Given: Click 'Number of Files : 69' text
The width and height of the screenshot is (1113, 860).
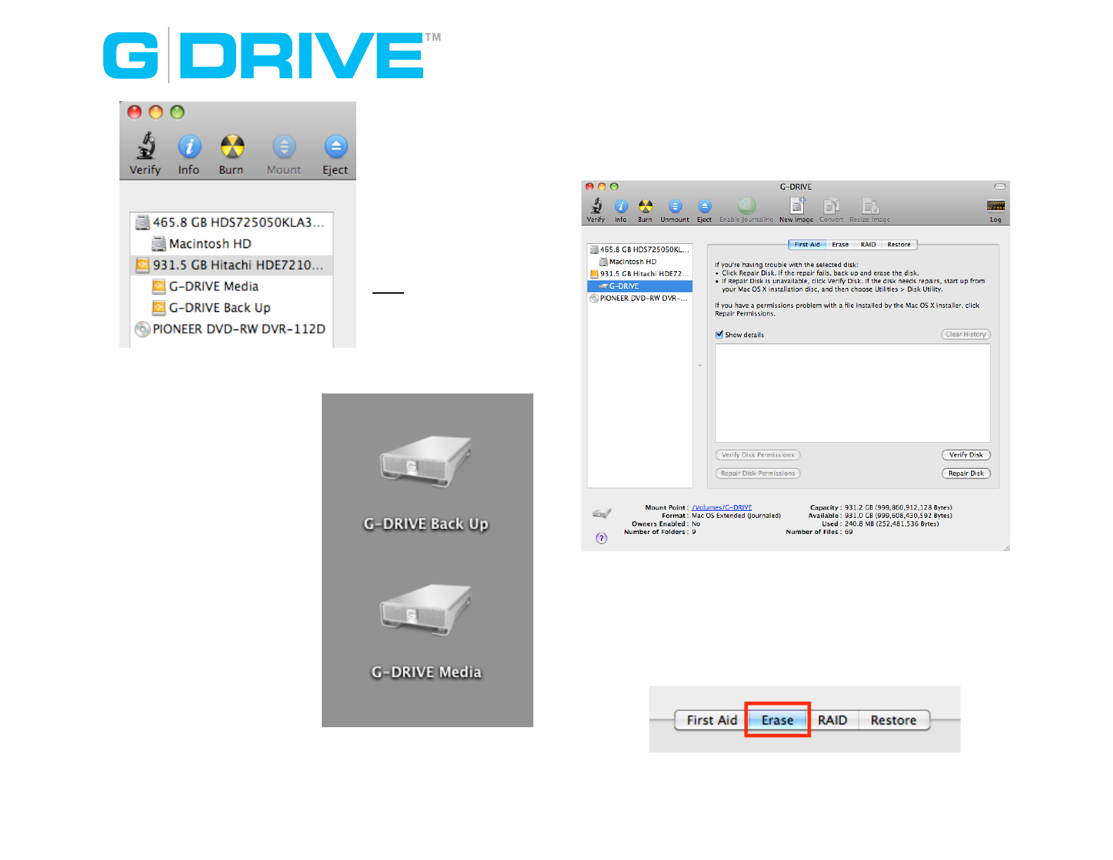Looking at the screenshot, I should pyautogui.click(x=819, y=532).
